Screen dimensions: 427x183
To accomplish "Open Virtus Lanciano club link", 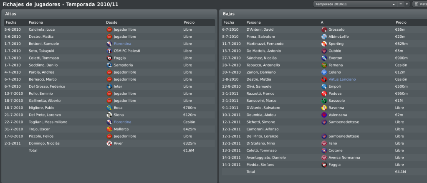I will (x=342, y=79).
